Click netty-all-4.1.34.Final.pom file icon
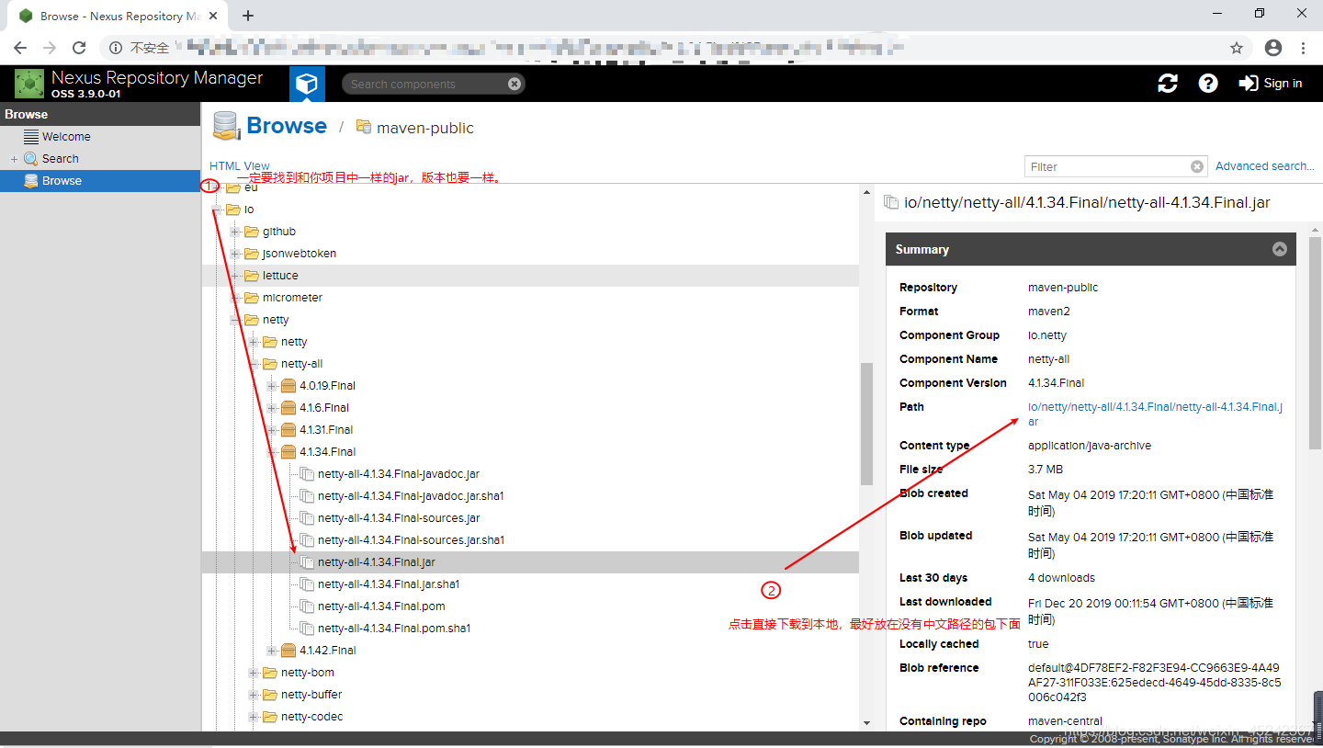Image resolution: width=1323 pixels, height=748 pixels. coord(307,606)
